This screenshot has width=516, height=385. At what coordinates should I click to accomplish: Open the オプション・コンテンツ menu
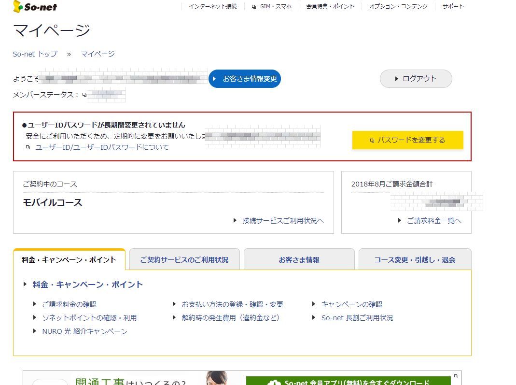click(398, 6)
